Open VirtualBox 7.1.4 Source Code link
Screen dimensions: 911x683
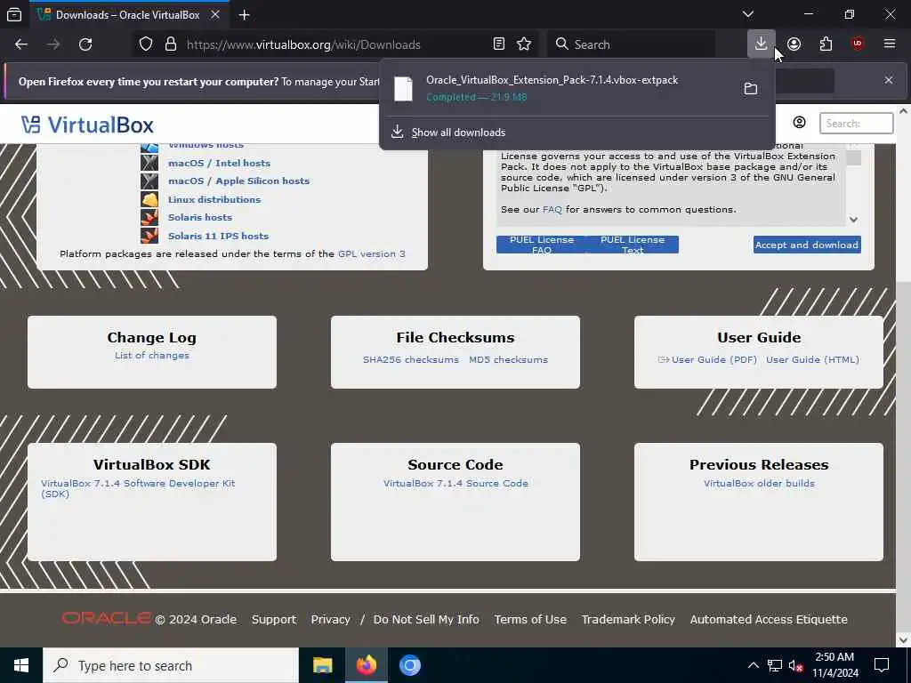(x=456, y=483)
